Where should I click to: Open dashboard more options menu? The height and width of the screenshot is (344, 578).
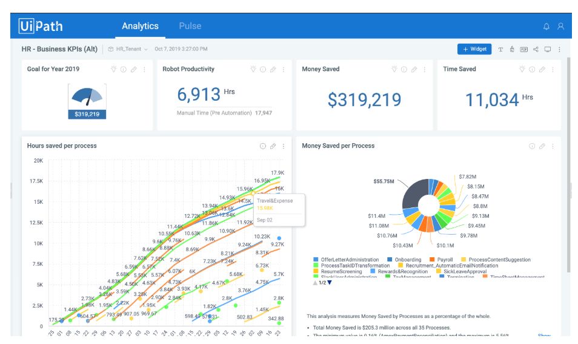point(559,49)
